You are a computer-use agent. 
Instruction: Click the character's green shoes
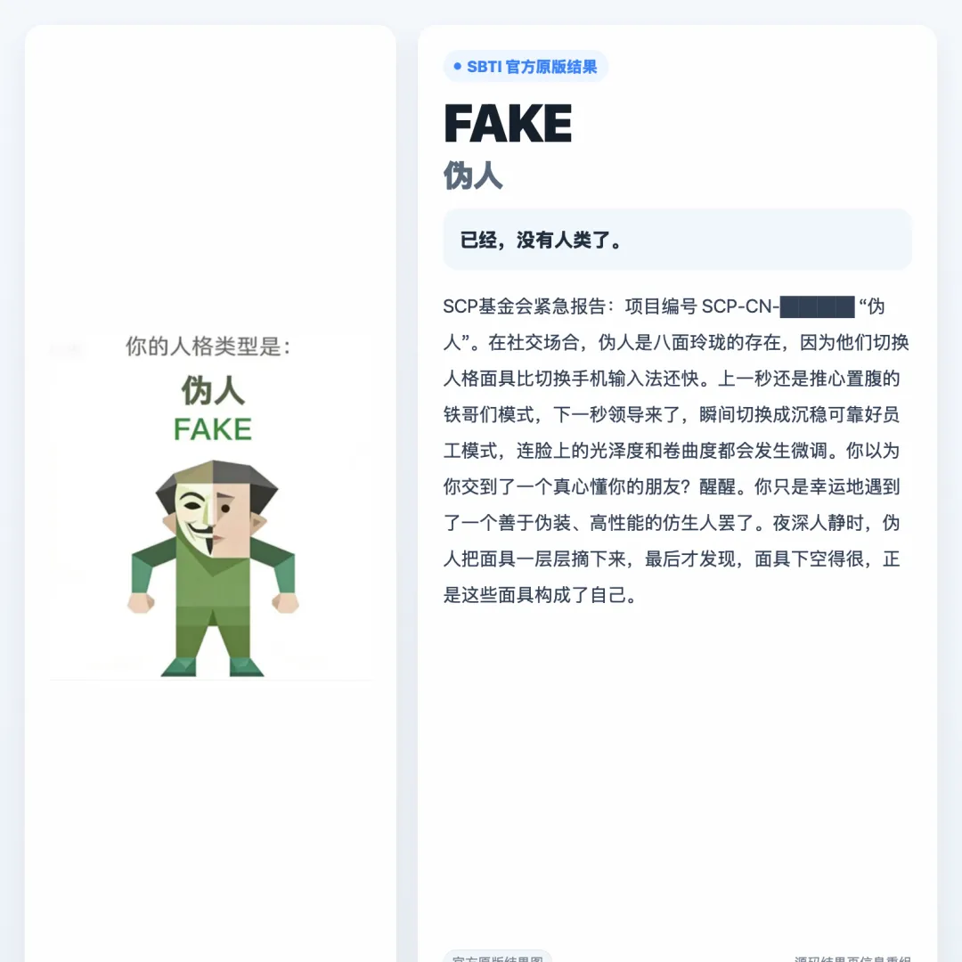(x=212, y=667)
